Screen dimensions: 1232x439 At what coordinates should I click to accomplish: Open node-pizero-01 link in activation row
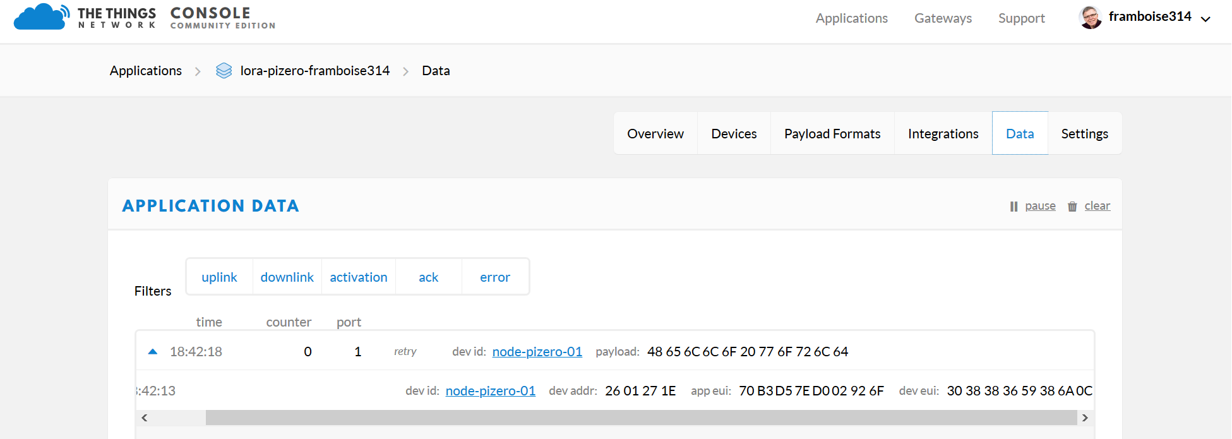[x=491, y=391]
